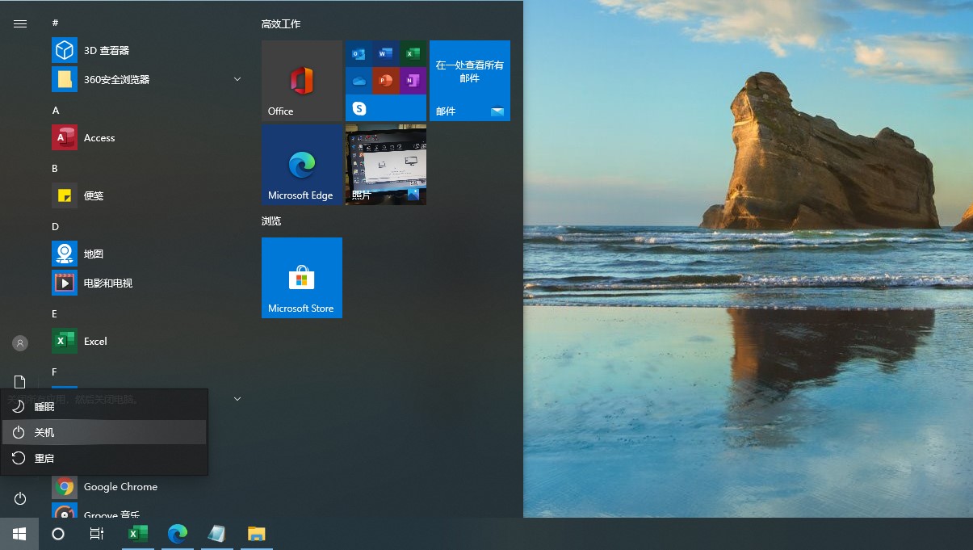This screenshot has width=973, height=550.
Task: Switch to Notepad on the taskbar
Action: [x=216, y=534]
